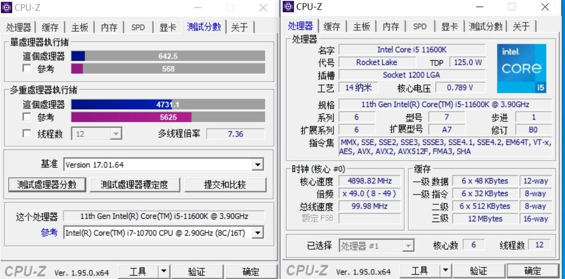Click the Intel Core i5 logo badge
Image resolution: width=565 pixels, height=279 pixels.
[x=521, y=69]
